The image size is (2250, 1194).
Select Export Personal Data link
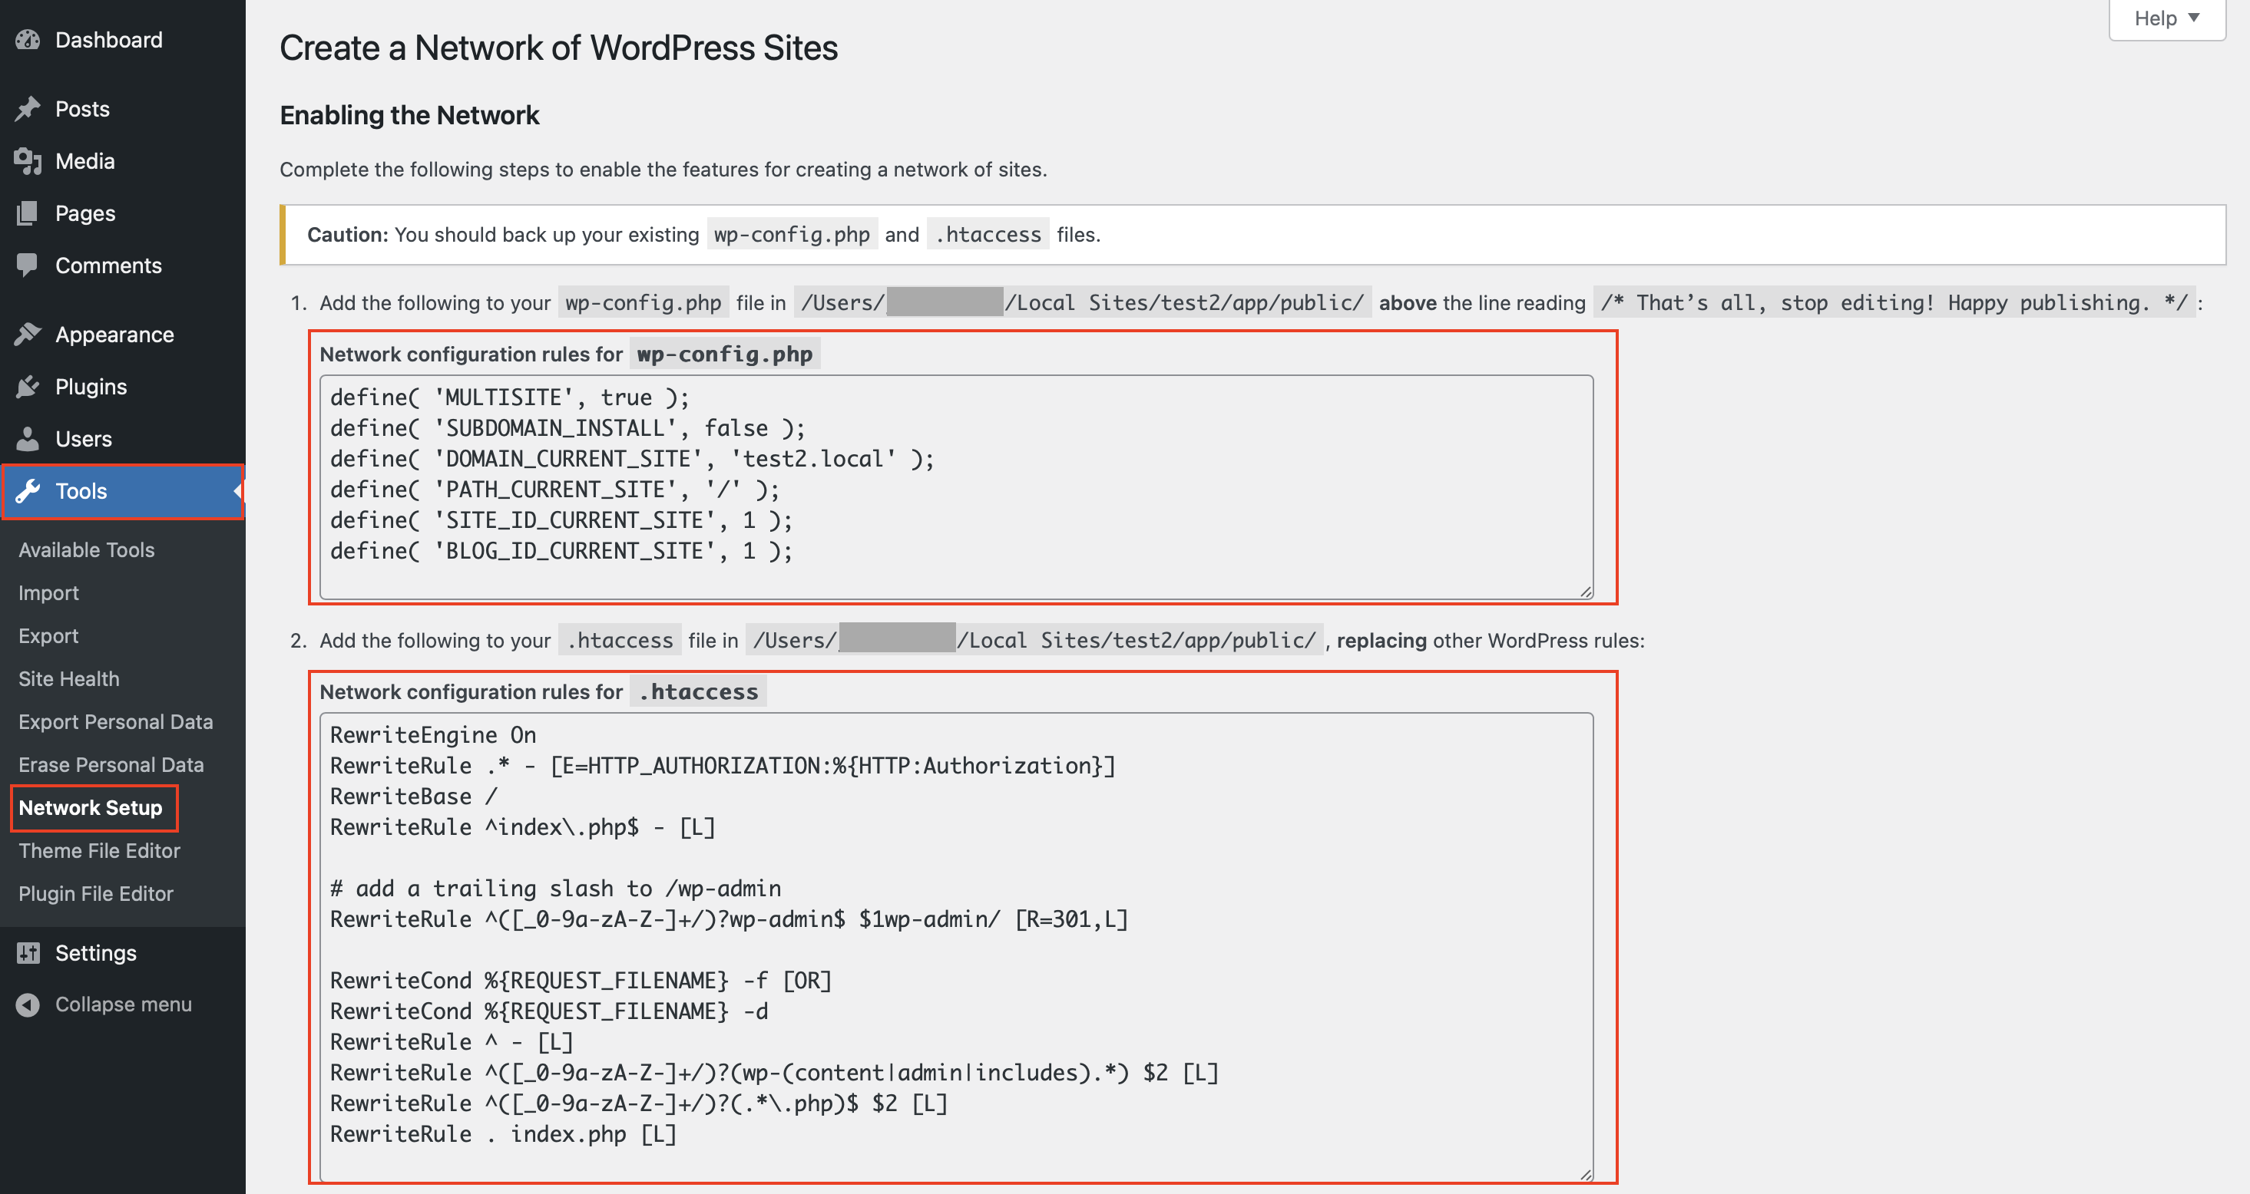coord(115,722)
